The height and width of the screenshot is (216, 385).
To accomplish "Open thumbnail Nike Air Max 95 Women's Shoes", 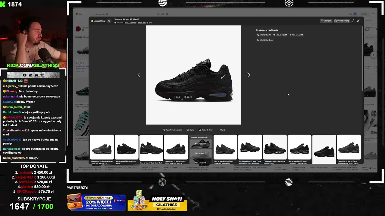I will pyautogui.click(x=127, y=147).
